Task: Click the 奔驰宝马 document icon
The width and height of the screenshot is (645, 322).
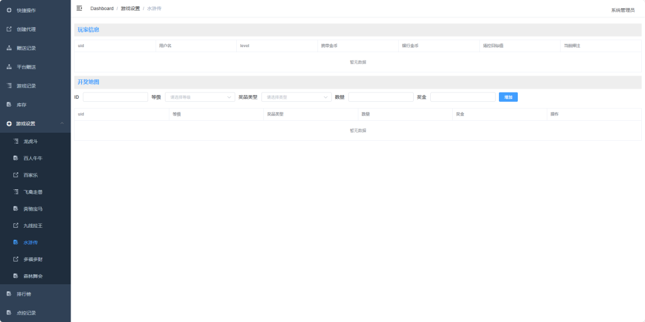Action: (x=16, y=209)
